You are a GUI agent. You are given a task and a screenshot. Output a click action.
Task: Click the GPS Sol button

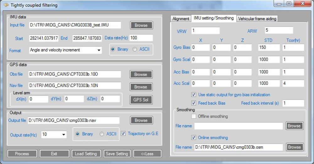[141, 100]
